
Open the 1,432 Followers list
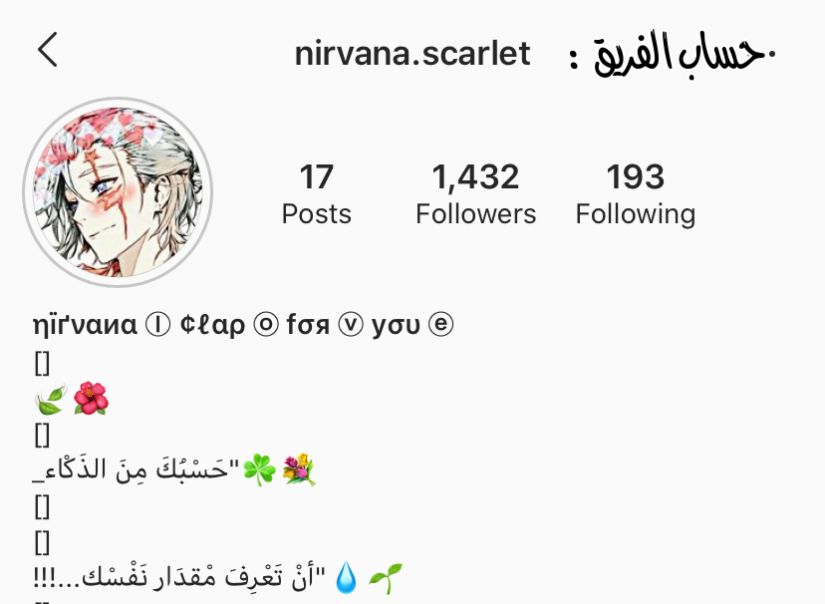pyautogui.click(x=475, y=194)
